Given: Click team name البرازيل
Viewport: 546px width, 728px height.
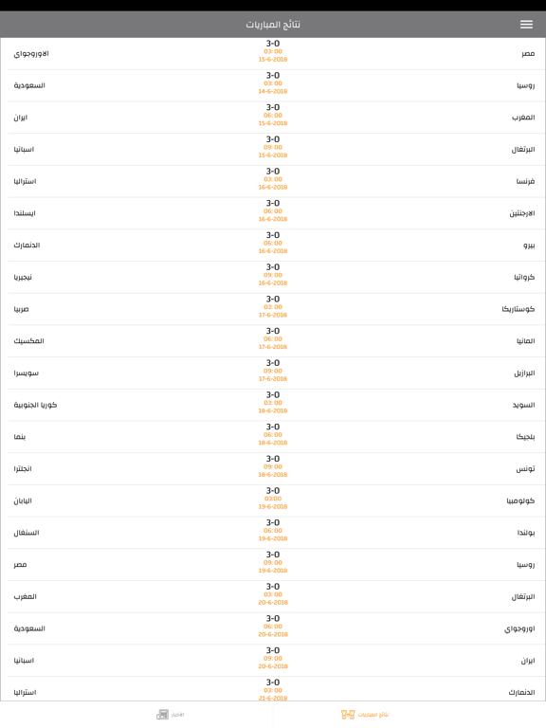Looking at the screenshot, I should click(524, 373).
